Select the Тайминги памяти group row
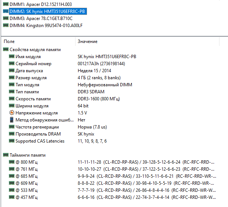228x207 pixels. click(27, 155)
